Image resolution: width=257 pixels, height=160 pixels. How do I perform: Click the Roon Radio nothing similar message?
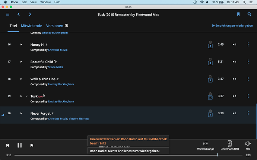pyautogui.click(x=128, y=151)
